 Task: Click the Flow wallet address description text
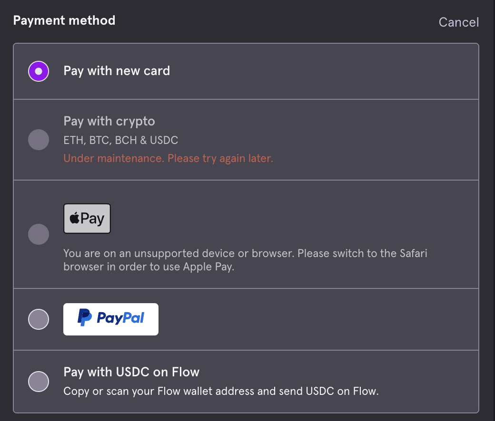coord(221,392)
